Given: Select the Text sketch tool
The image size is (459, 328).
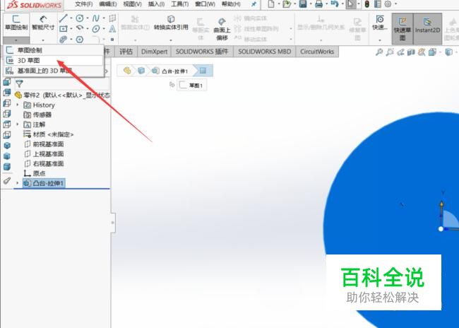Looking at the screenshot, I should click(112, 29).
